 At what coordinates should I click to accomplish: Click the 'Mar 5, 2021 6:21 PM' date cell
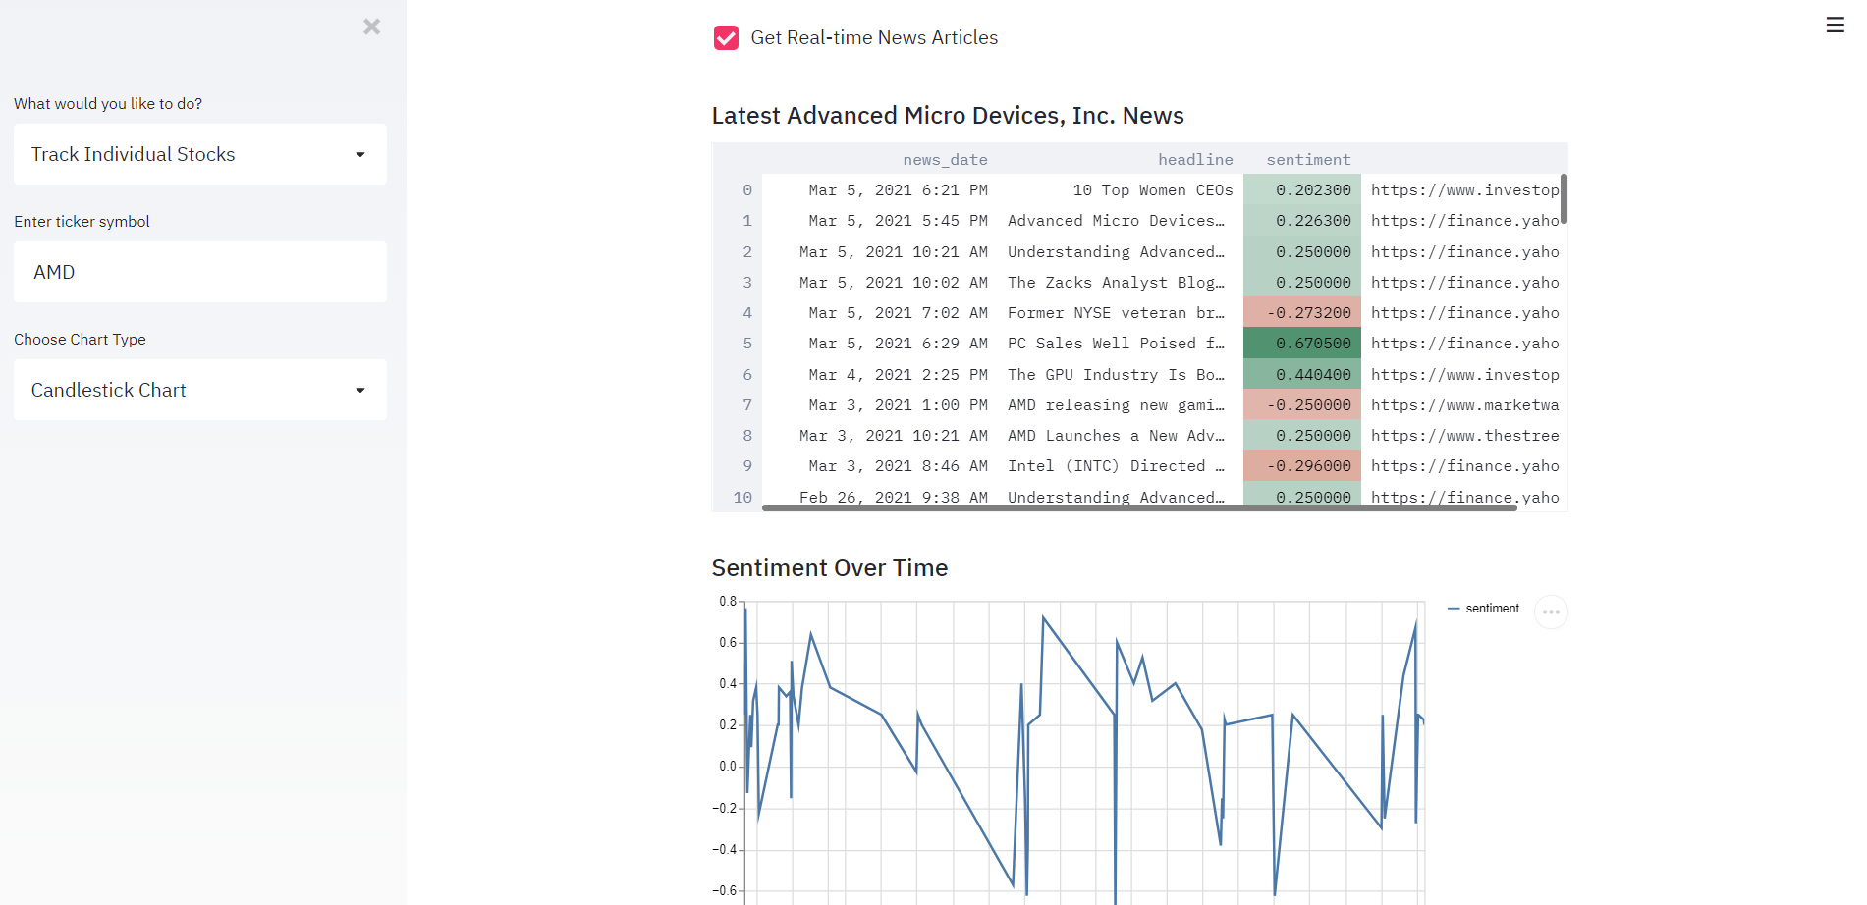880,190
